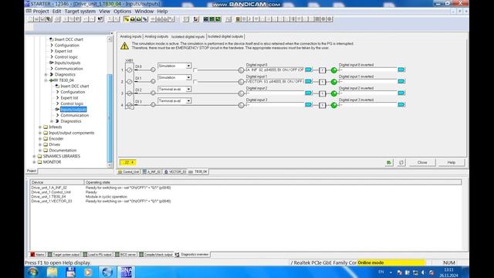Expand the Drives tree folder

[40, 144]
